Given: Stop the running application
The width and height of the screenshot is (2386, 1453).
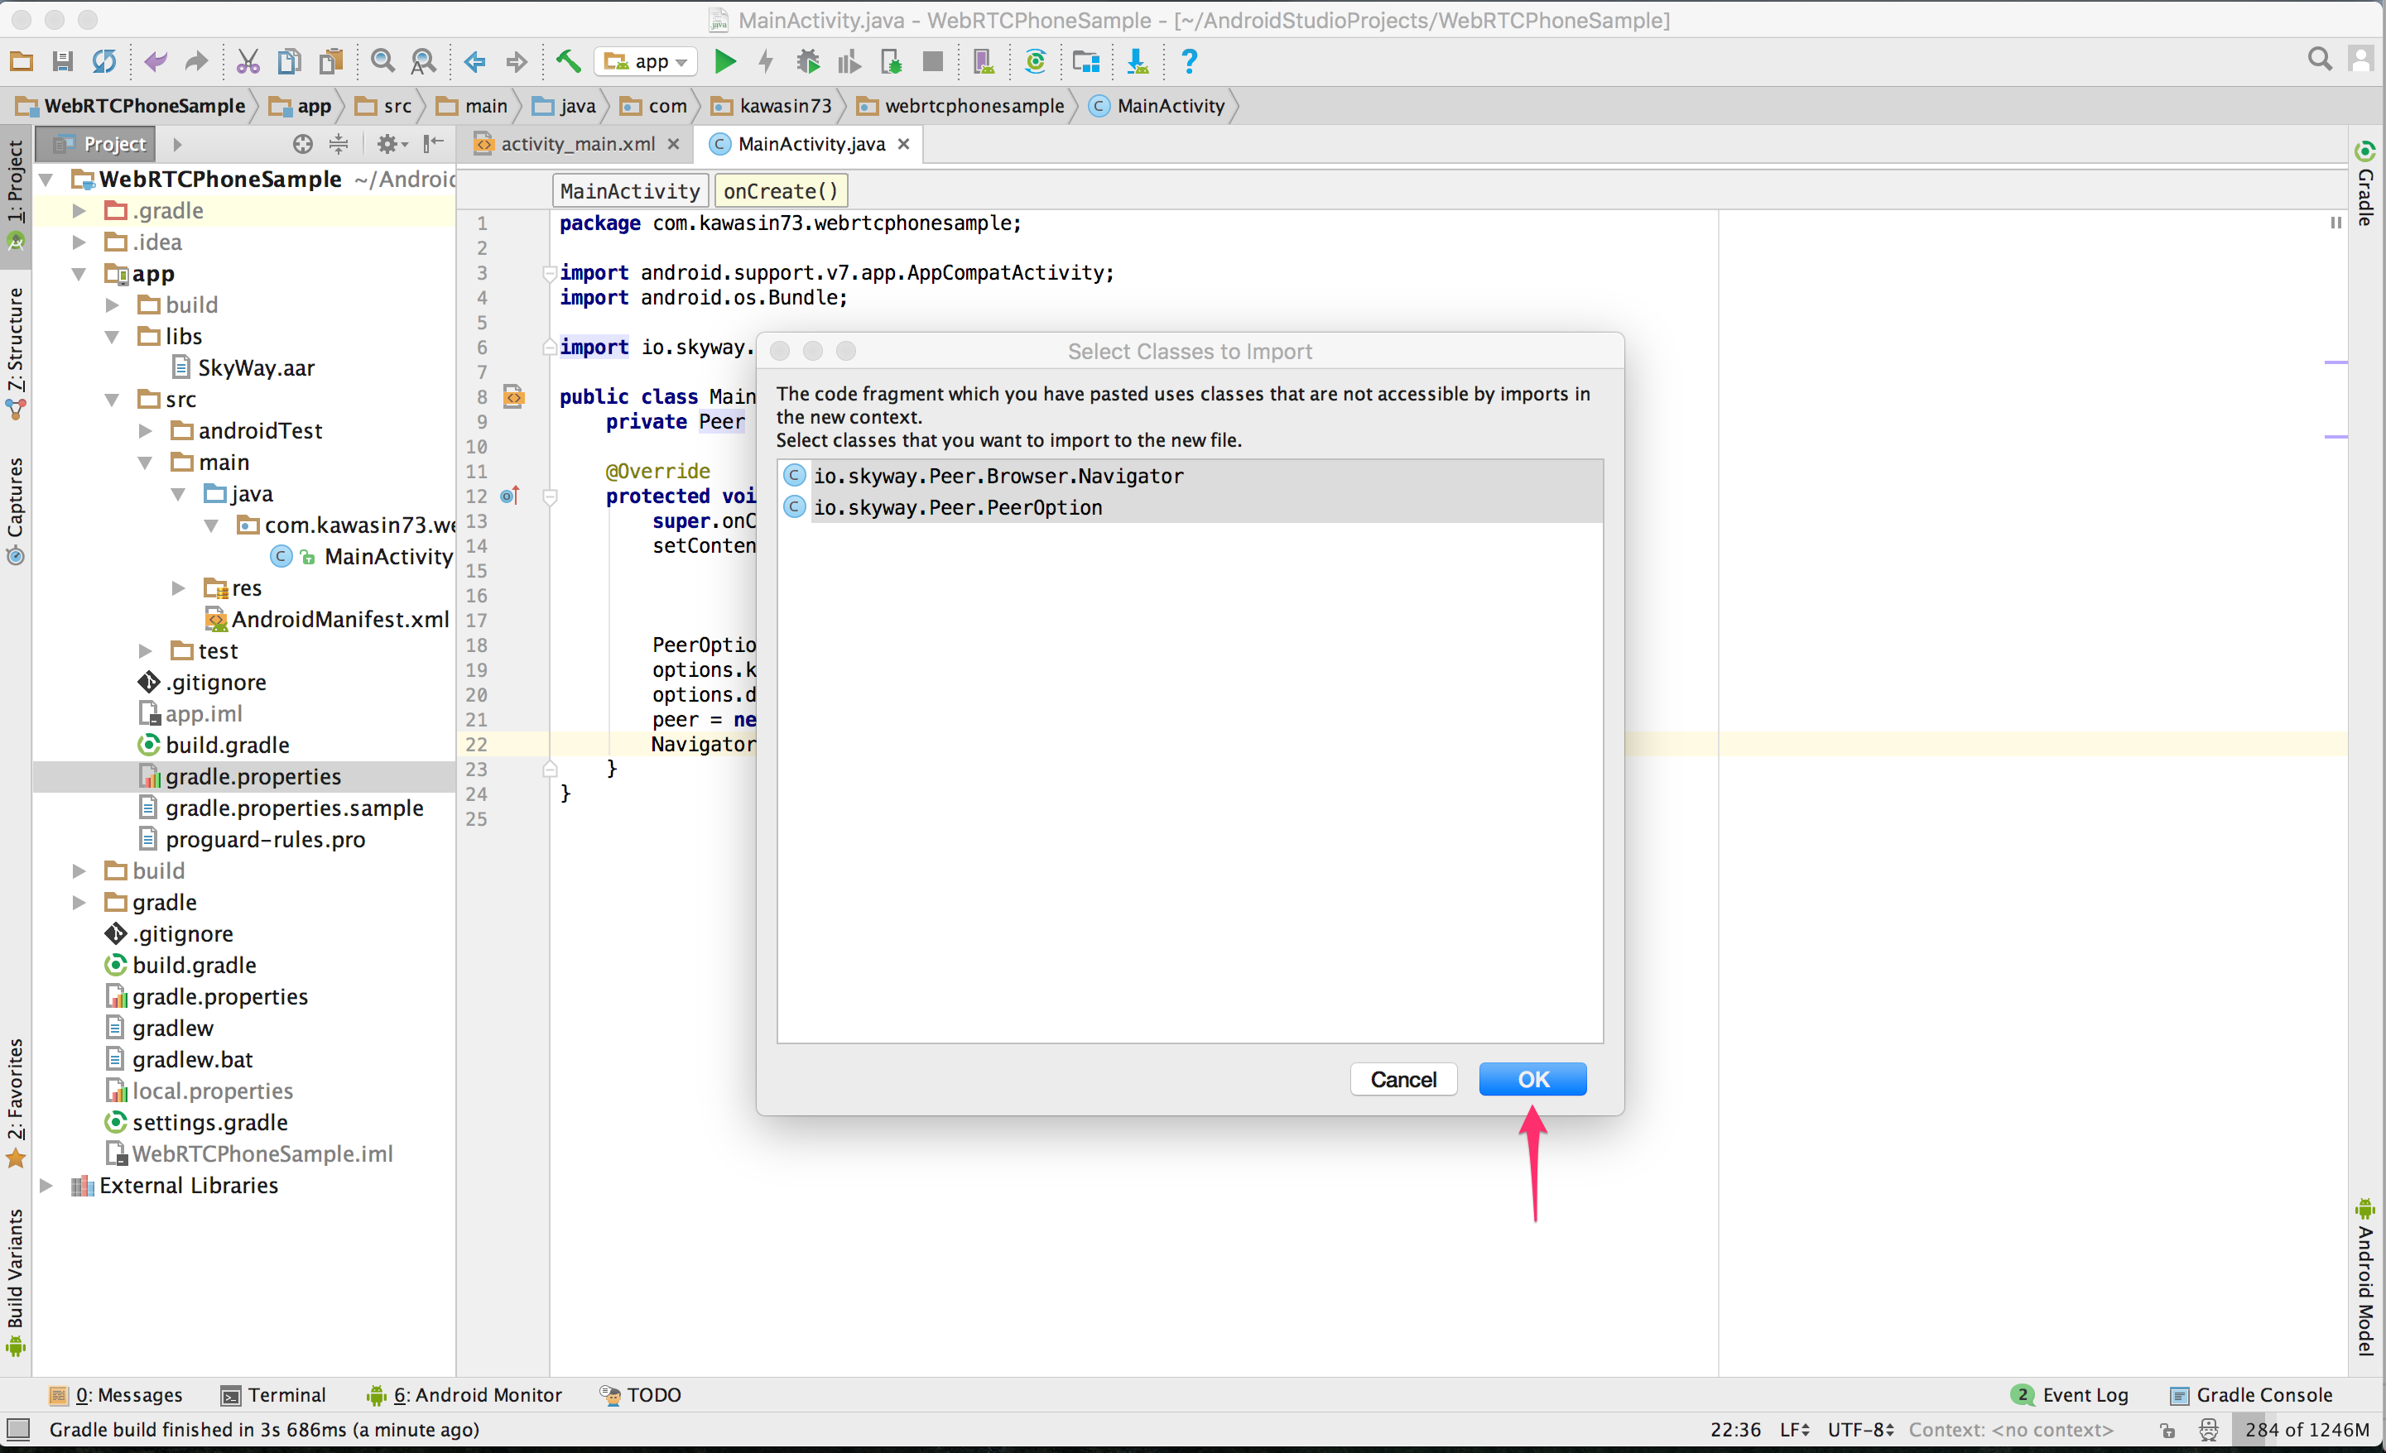Looking at the screenshot, I should [932, 61].
